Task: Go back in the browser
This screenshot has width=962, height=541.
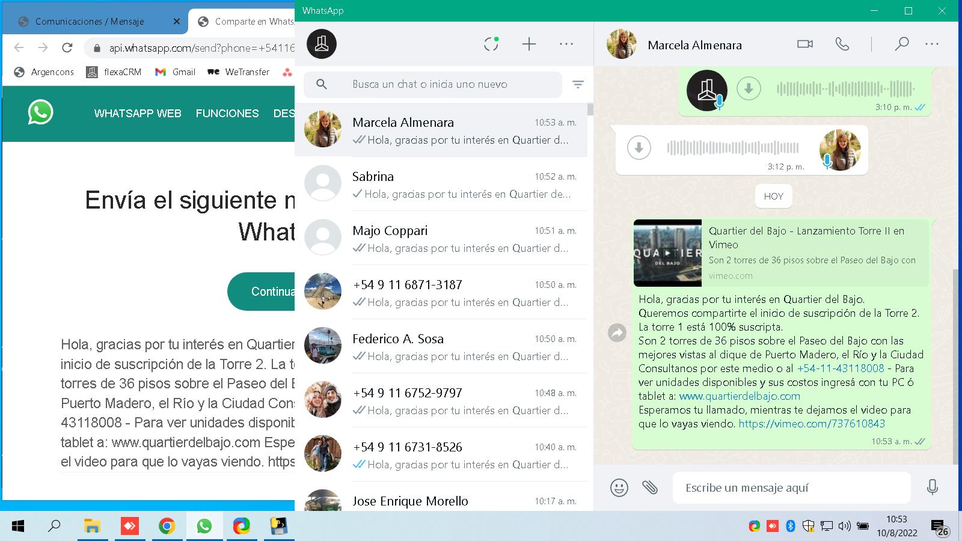Action: 19,47
